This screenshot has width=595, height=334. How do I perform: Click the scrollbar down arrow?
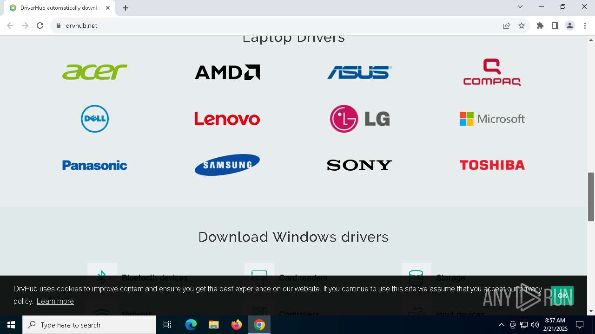click(591, 311)
